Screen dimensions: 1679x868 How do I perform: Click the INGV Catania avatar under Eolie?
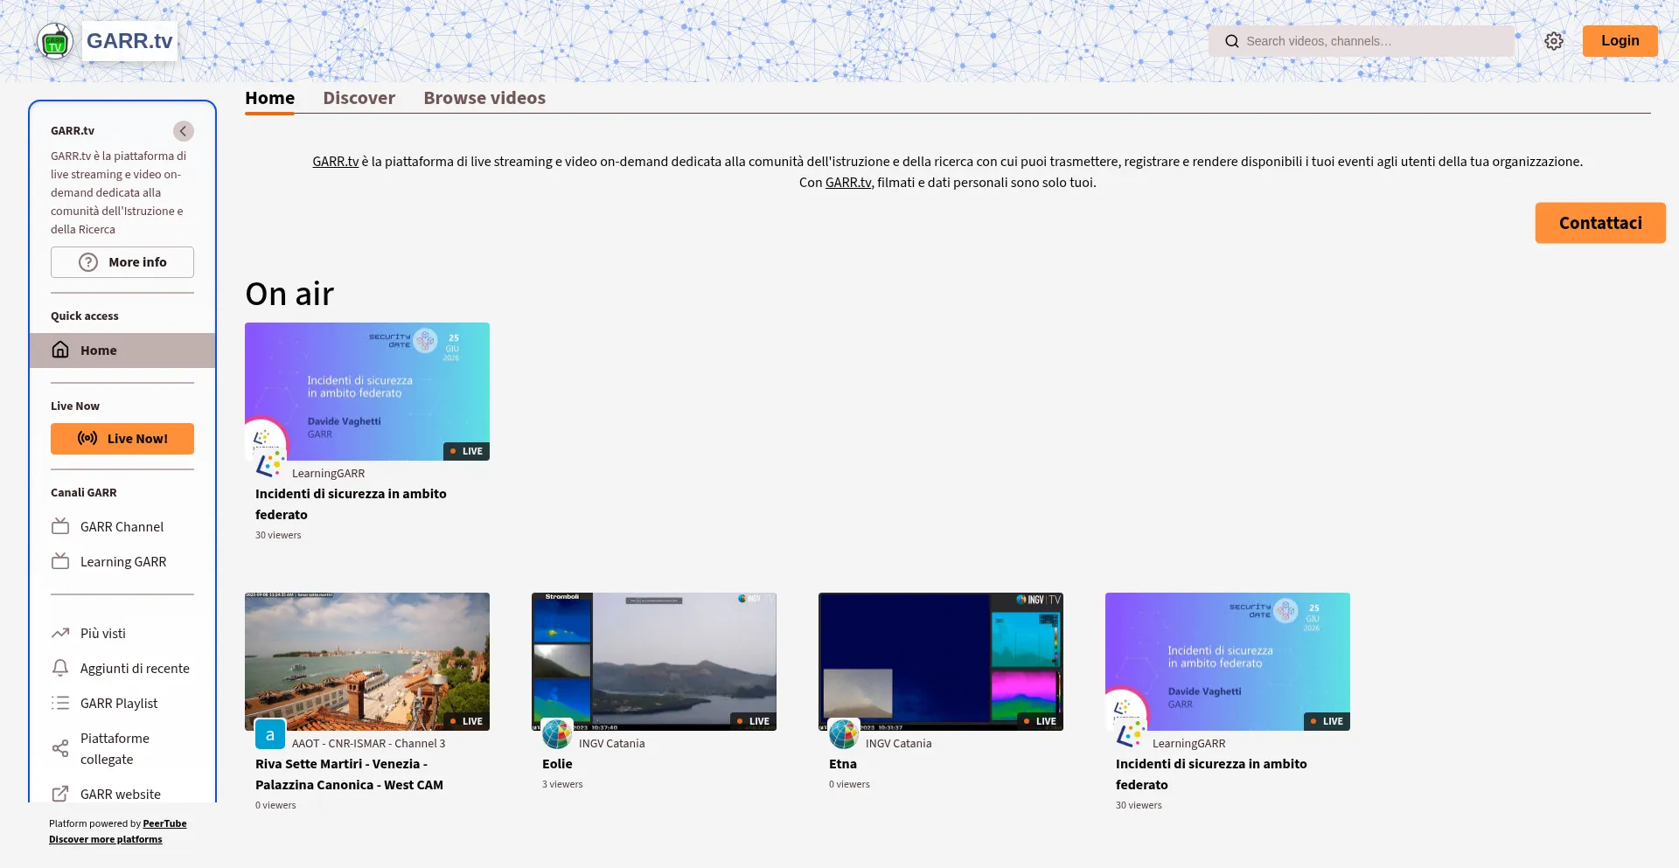(x=557, y=734)
